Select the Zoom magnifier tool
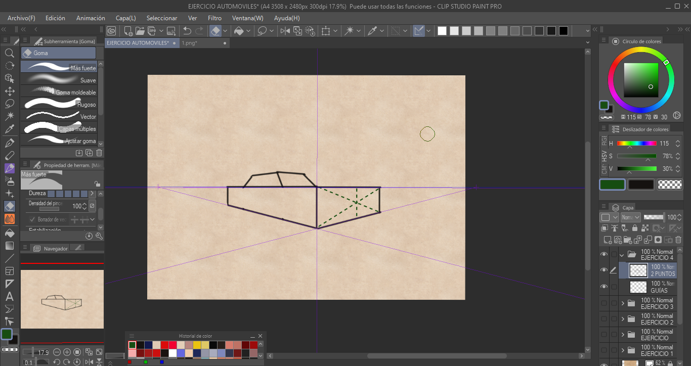The width and height of the screenshot is (691, 366). pos(9,53)
